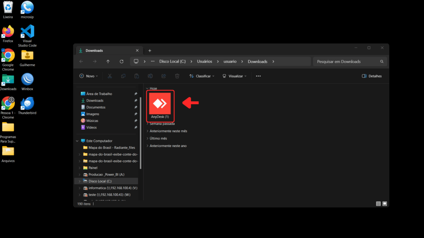This screenshot has width=424, height=238.
Task: Click the navigation pane scrollbar
Action: [140, 132]
